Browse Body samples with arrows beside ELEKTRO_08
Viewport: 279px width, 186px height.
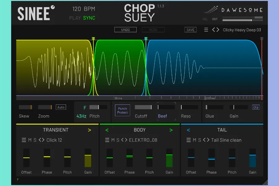pos(124,140)
